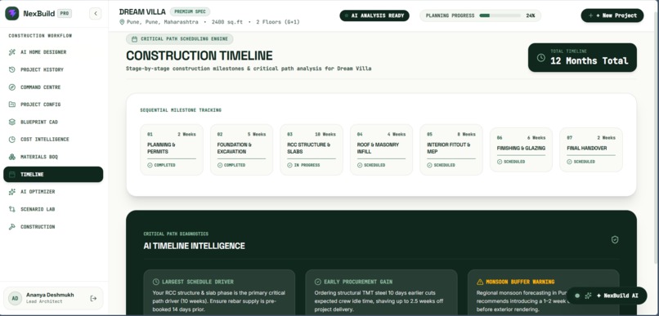Click the clock icon of Largest Schedule Driver

point(156,282)
